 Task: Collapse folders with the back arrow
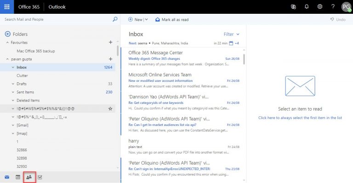coord(8,34)
